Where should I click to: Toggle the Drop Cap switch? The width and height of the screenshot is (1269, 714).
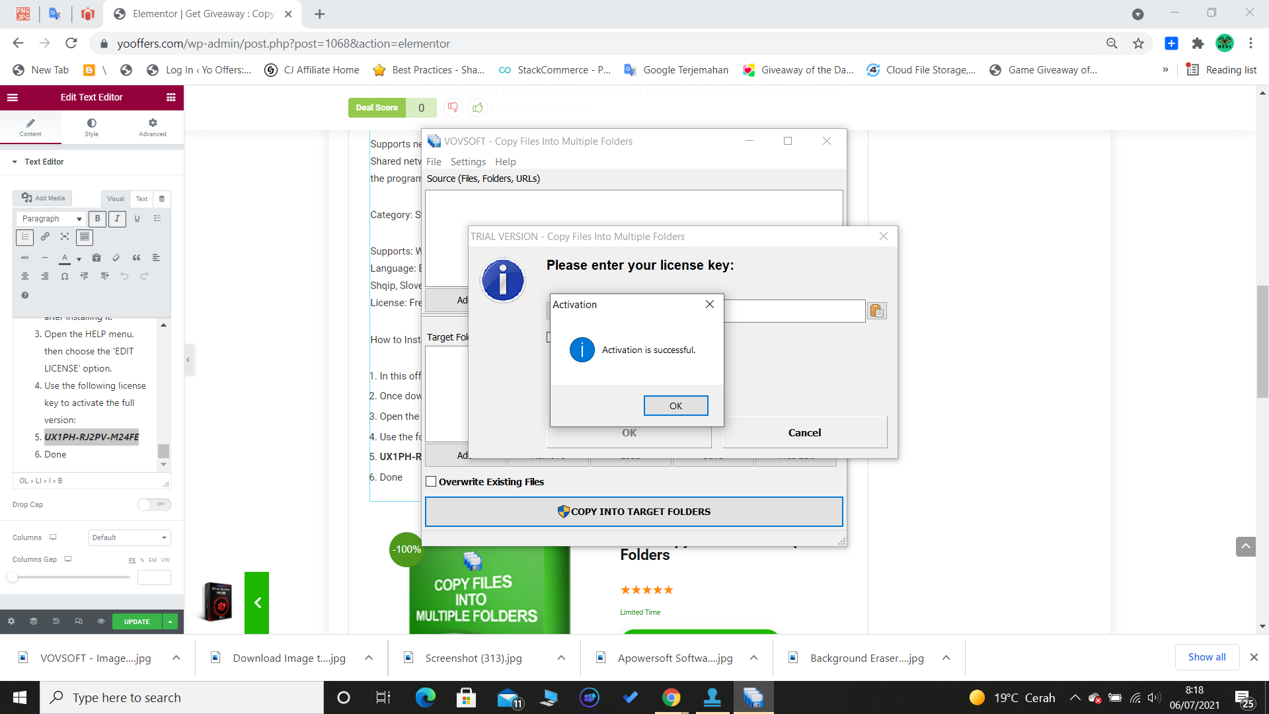154,504
